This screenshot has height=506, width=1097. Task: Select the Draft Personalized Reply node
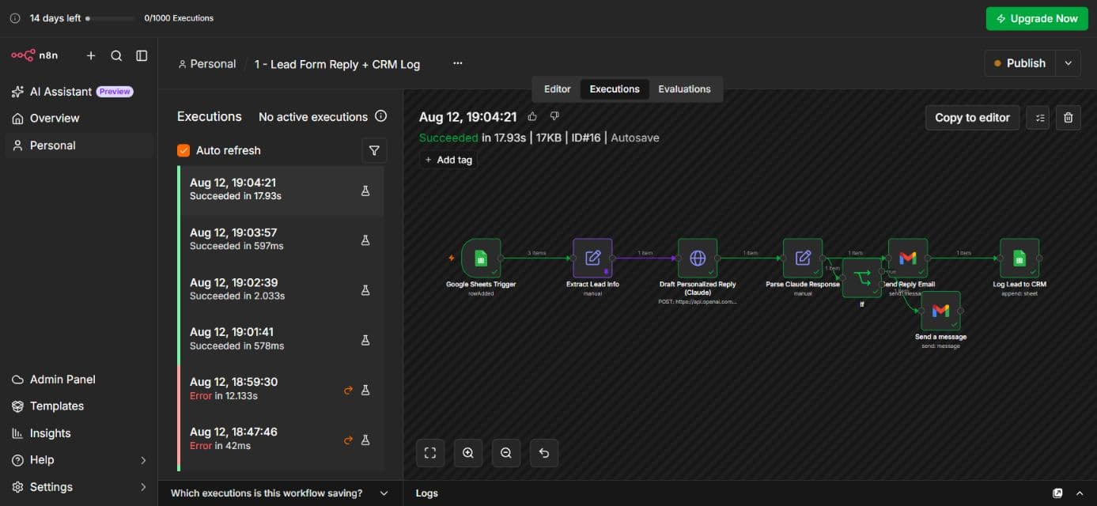point(698,259)
